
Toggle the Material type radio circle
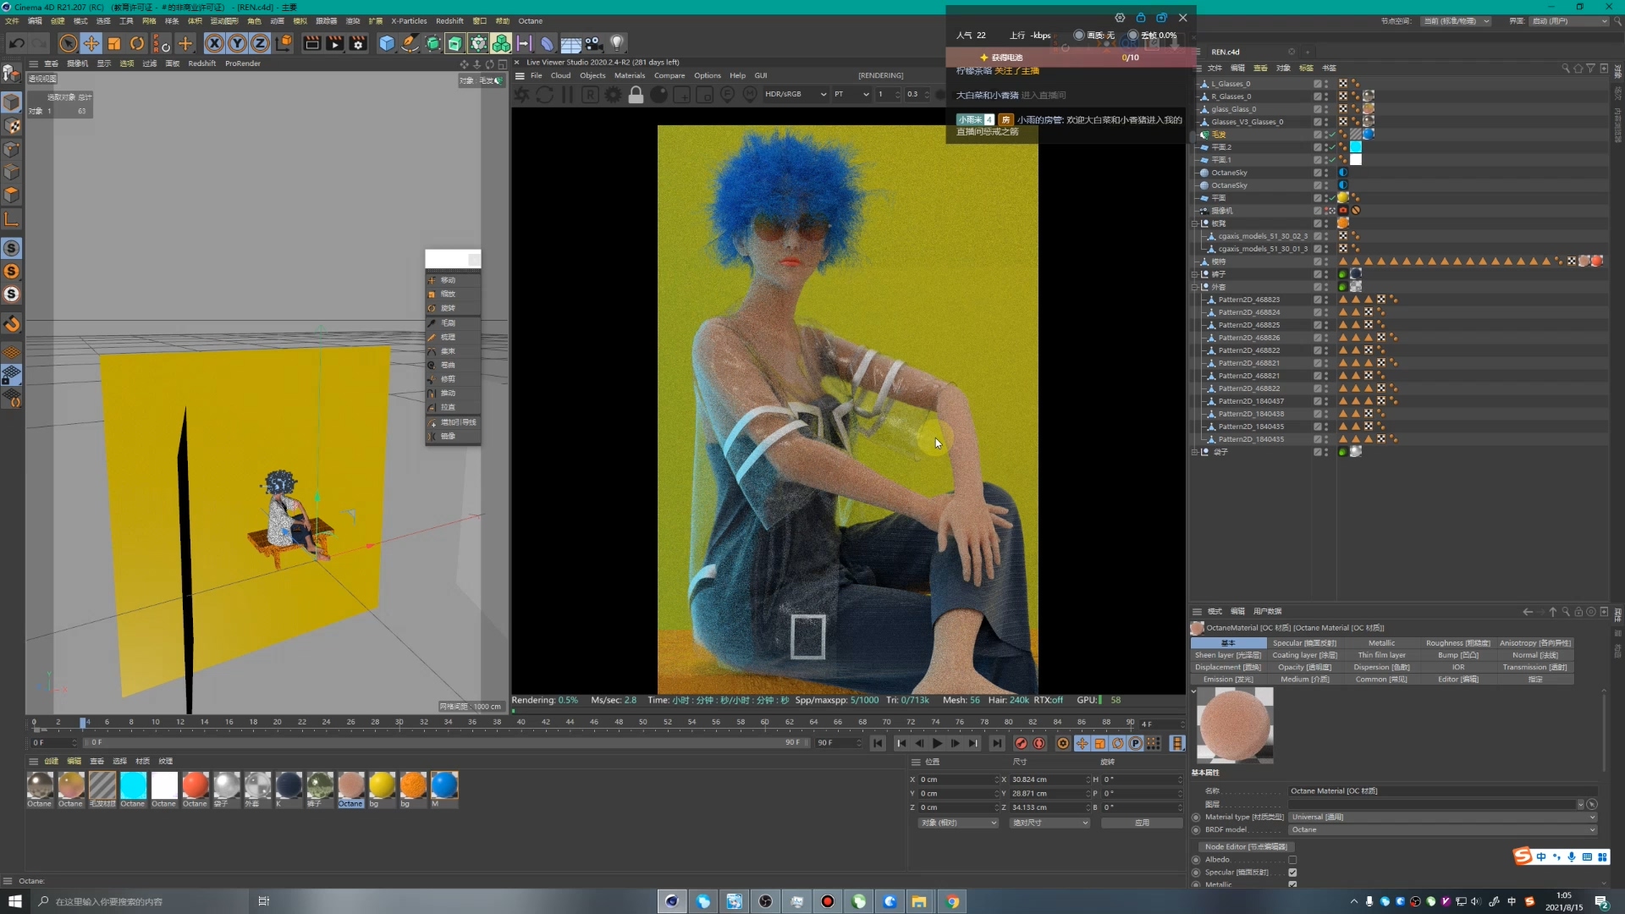[1196, 818]
